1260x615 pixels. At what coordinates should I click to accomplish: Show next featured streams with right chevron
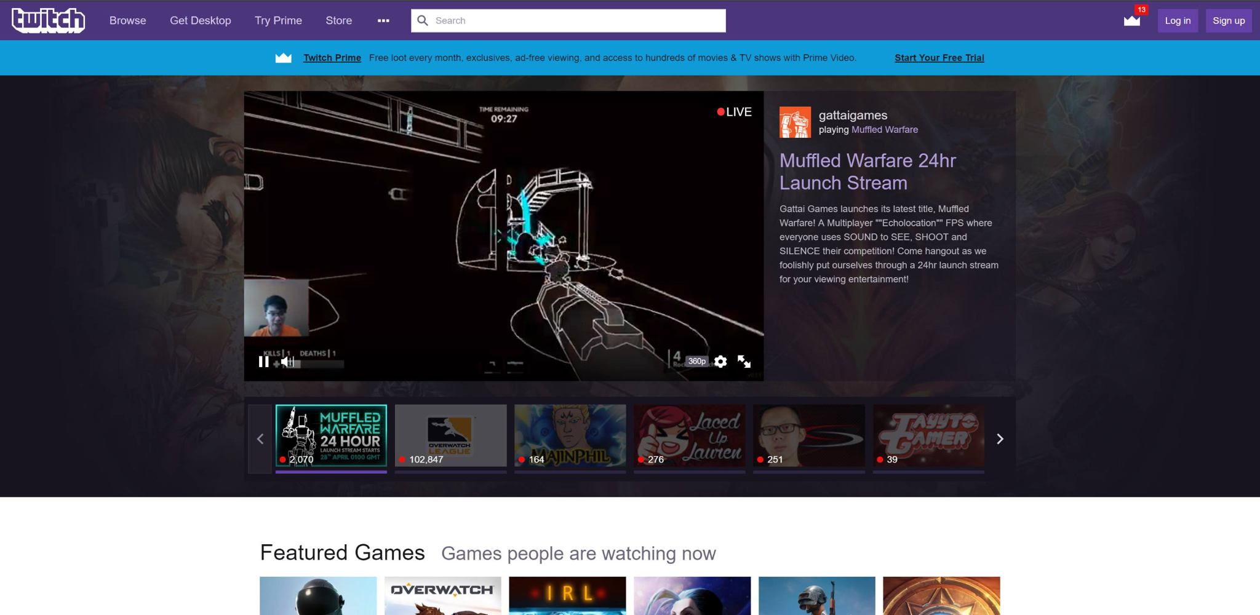(1000, 438)
